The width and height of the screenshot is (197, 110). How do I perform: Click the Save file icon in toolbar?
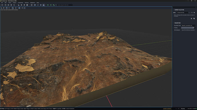pos(11,5)
